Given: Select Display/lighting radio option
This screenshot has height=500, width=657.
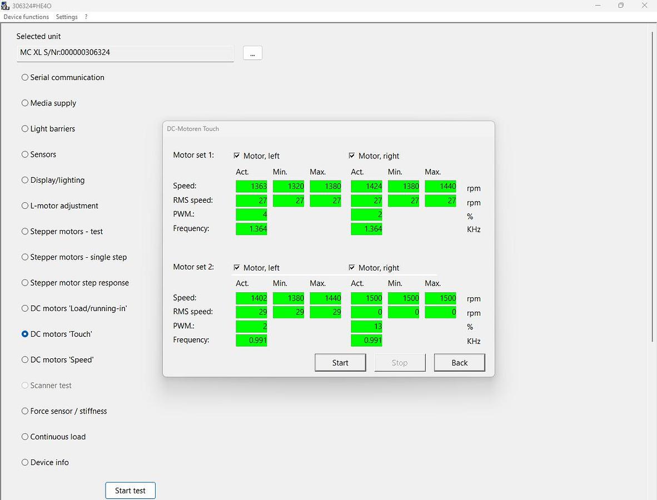Looking at the screenshot, I should point(53,180).
